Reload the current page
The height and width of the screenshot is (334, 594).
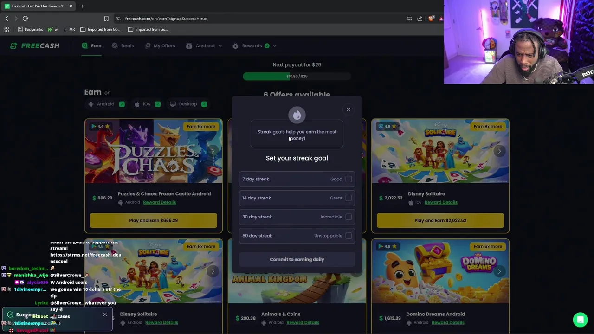tap(25, 19)
